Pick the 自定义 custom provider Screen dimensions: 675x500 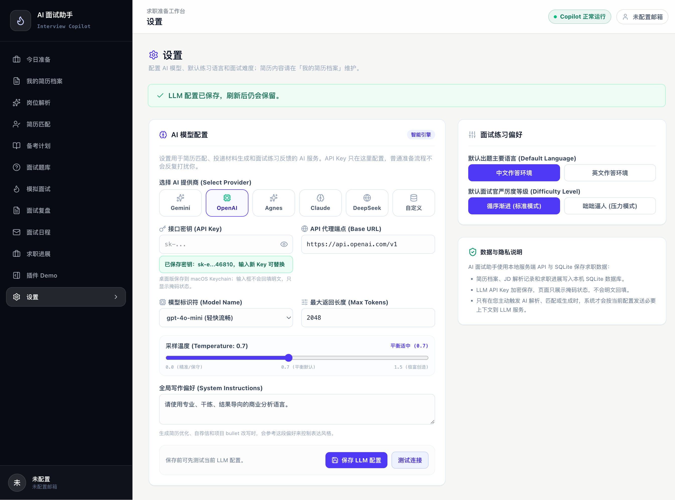414,203
